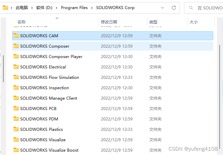
Task: Navigate to Program Files in breadcrumb
Action: click(74, 8)
